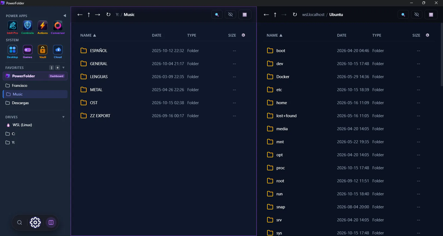Screen dimensions: 443x236
Task: Go up one level from Music
Action: [x=89, y=15]
